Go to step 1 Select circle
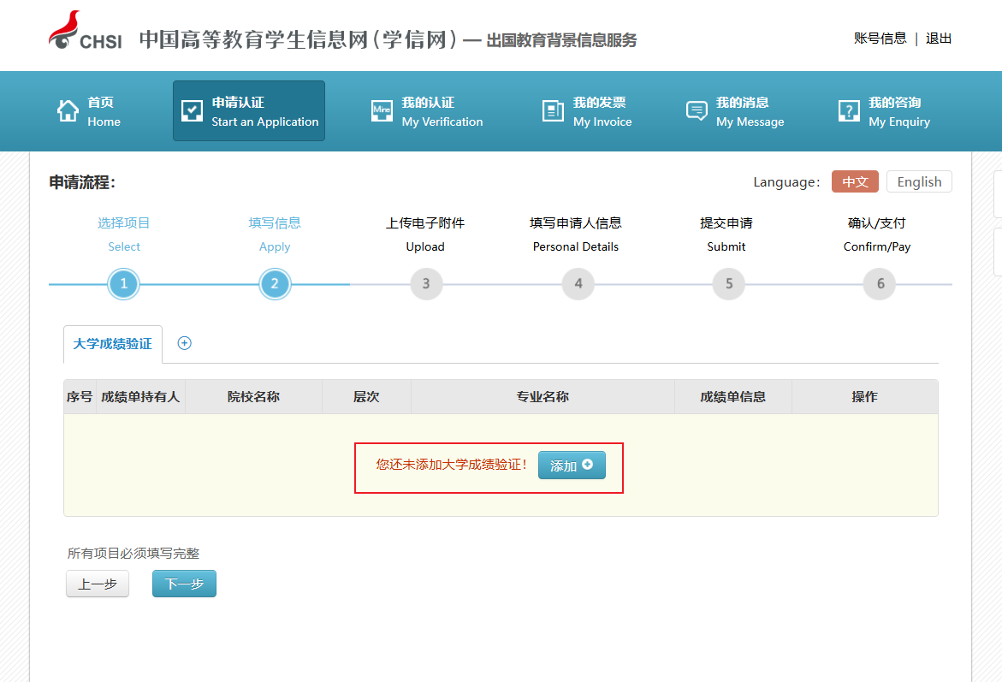The height and width of the screenshot is (682, 1002). [x=124, y=284]
